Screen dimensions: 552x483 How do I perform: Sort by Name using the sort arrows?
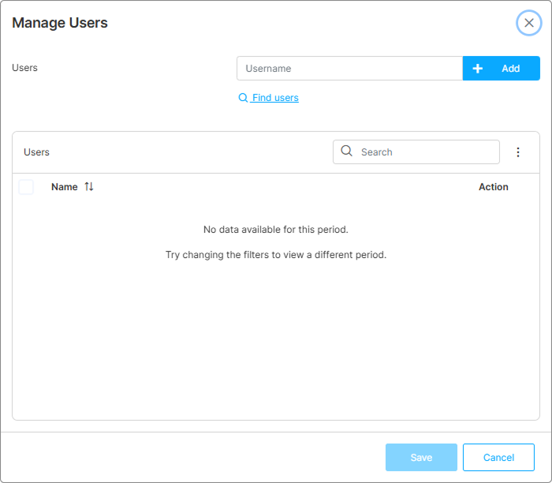click(89, 186)
